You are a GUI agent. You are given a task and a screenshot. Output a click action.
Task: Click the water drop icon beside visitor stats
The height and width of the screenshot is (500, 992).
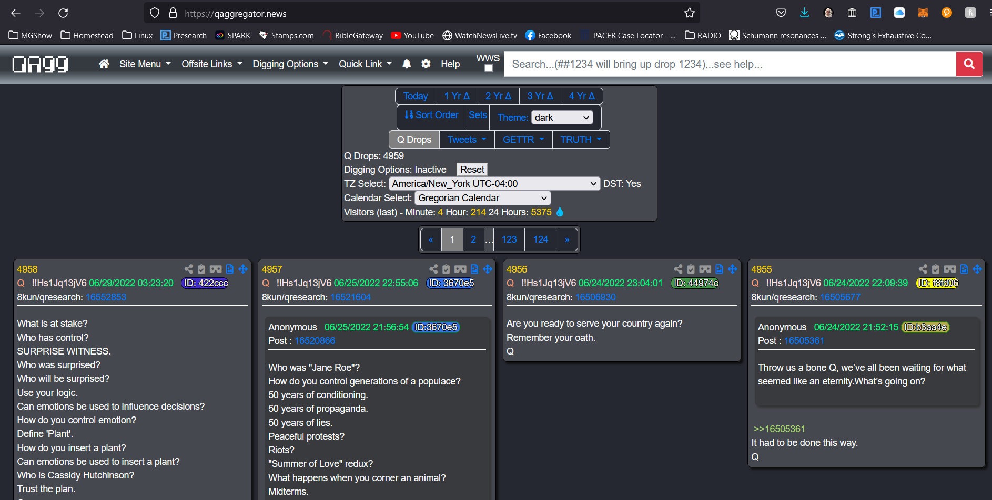[560, 212]
